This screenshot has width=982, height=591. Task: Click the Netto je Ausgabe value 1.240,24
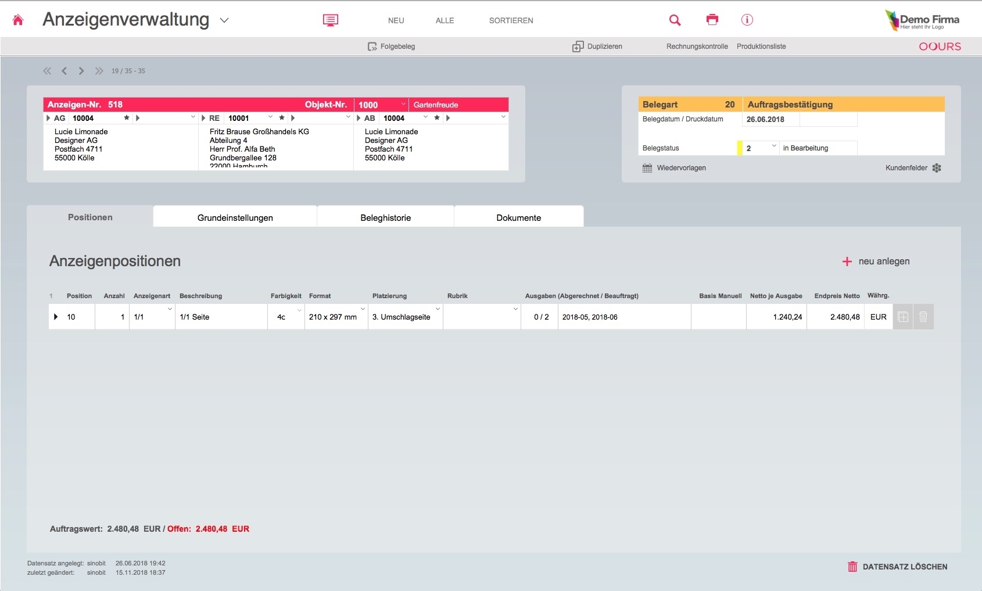[787, 317]
